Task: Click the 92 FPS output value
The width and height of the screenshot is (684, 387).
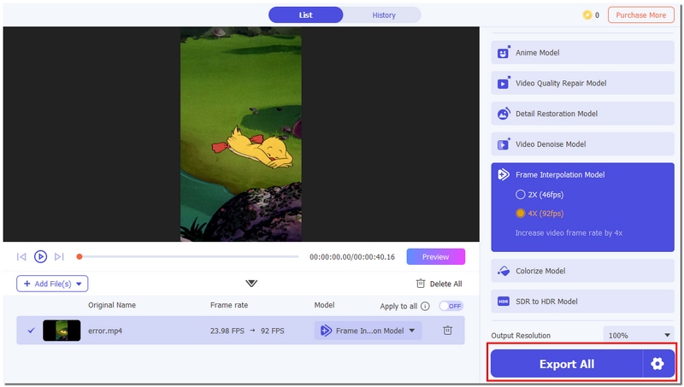Action: click(x=272, y=331)
